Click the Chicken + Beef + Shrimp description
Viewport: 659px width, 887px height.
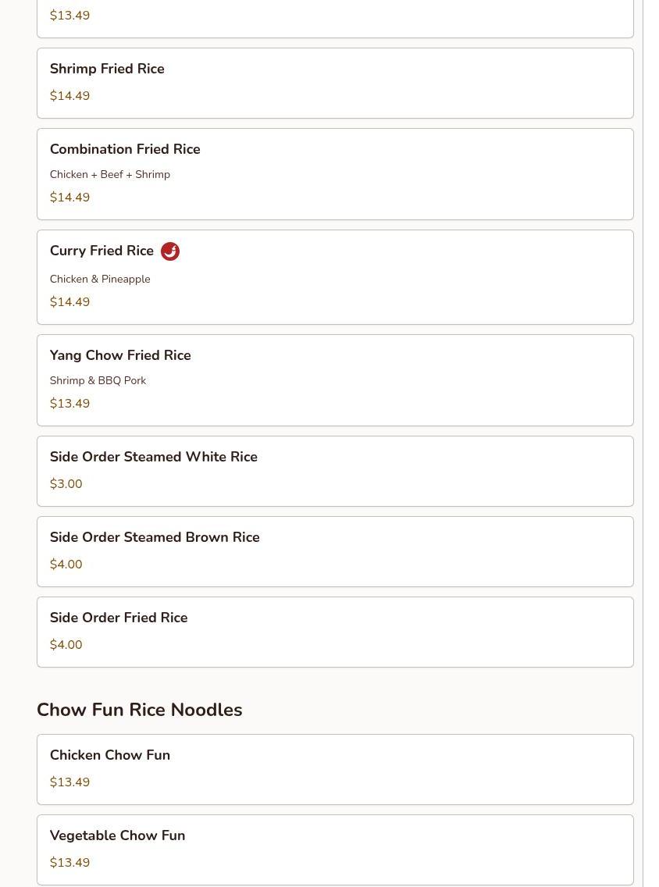coord(110,174)
